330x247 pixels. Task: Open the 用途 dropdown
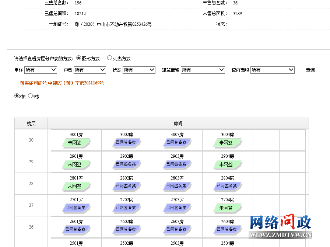click(x=41, y=70)
